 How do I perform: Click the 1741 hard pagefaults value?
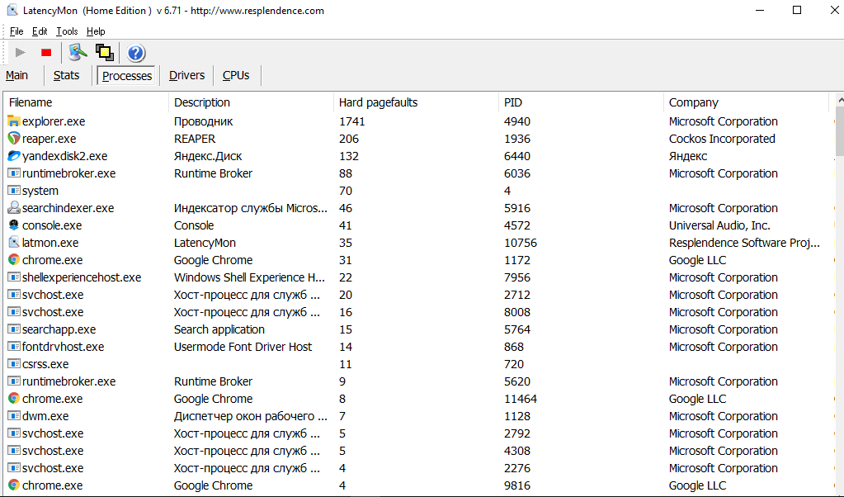[x=351, y=121]
